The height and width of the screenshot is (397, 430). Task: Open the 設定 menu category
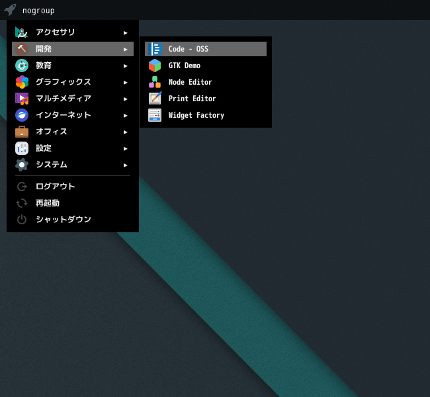click(x=73, y=148)
